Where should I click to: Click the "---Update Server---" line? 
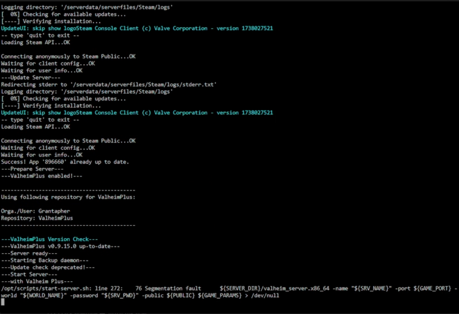[x=31, y=78]
